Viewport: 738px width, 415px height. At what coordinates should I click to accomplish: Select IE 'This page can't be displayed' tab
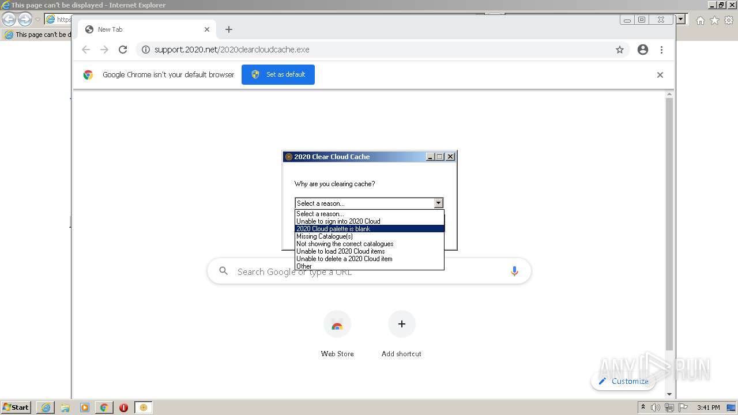[x=37, y=35]
